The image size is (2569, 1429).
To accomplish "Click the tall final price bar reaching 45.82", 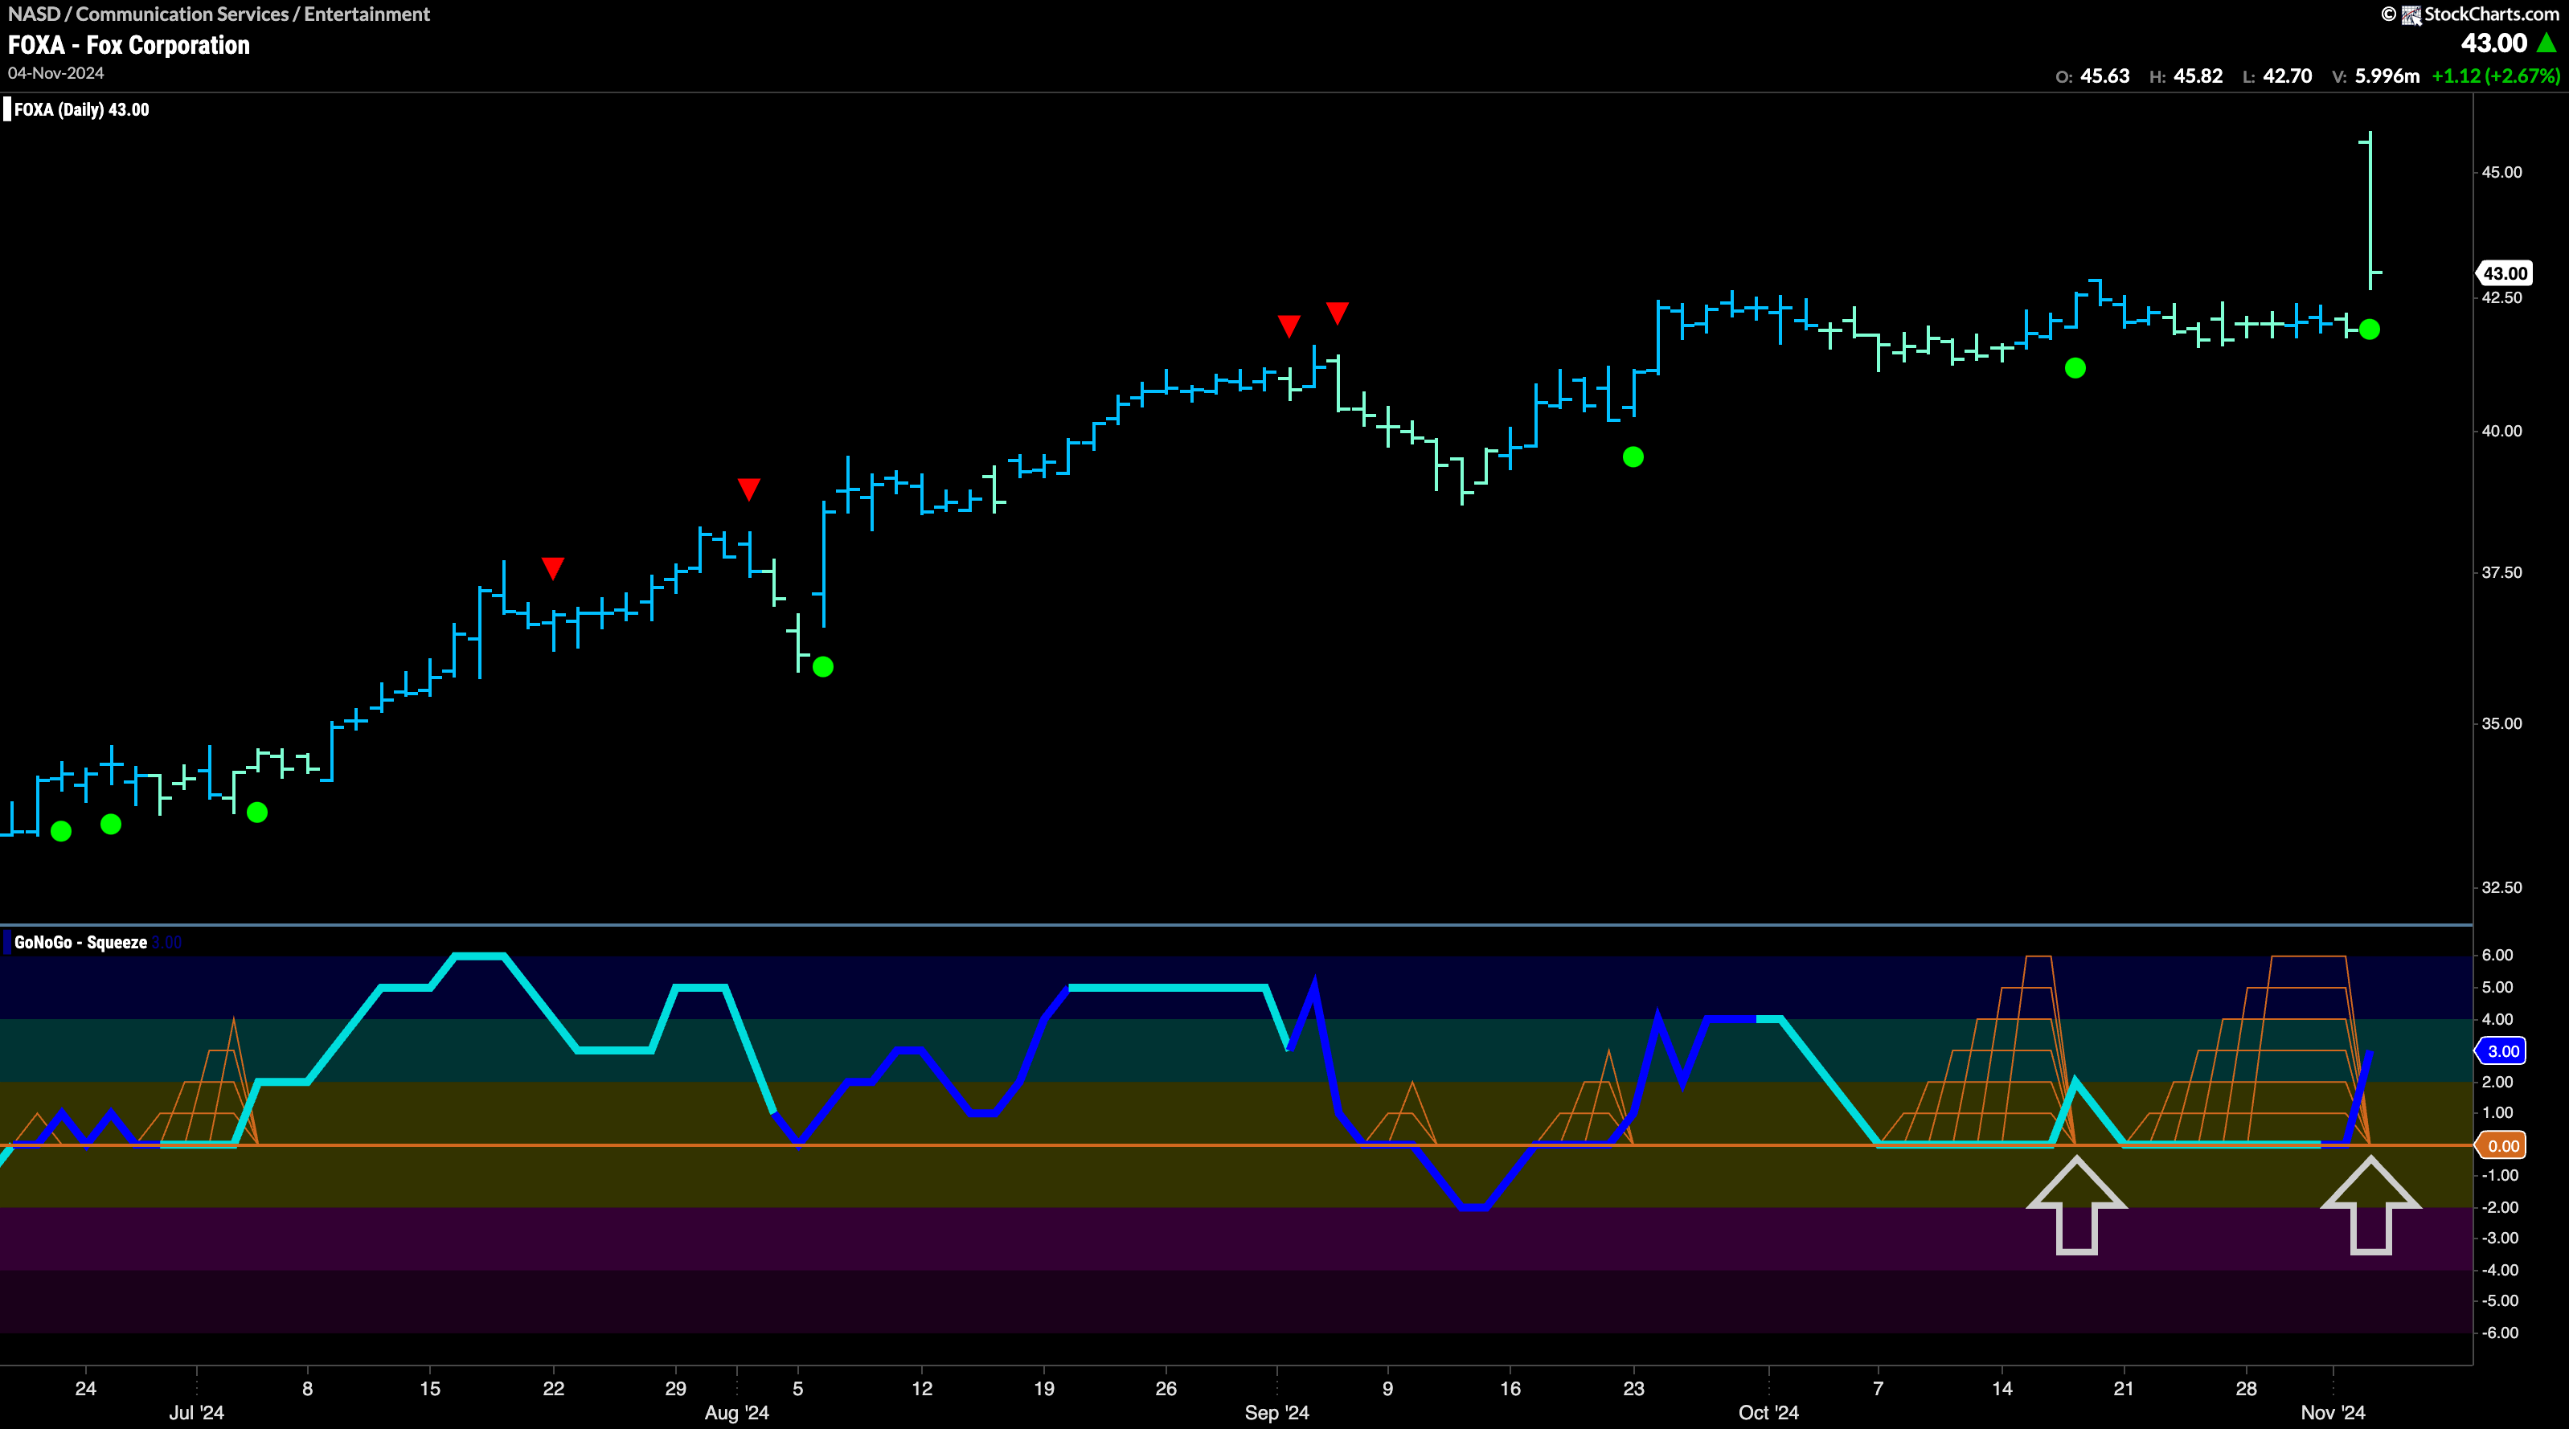I will click(2370, 211).
